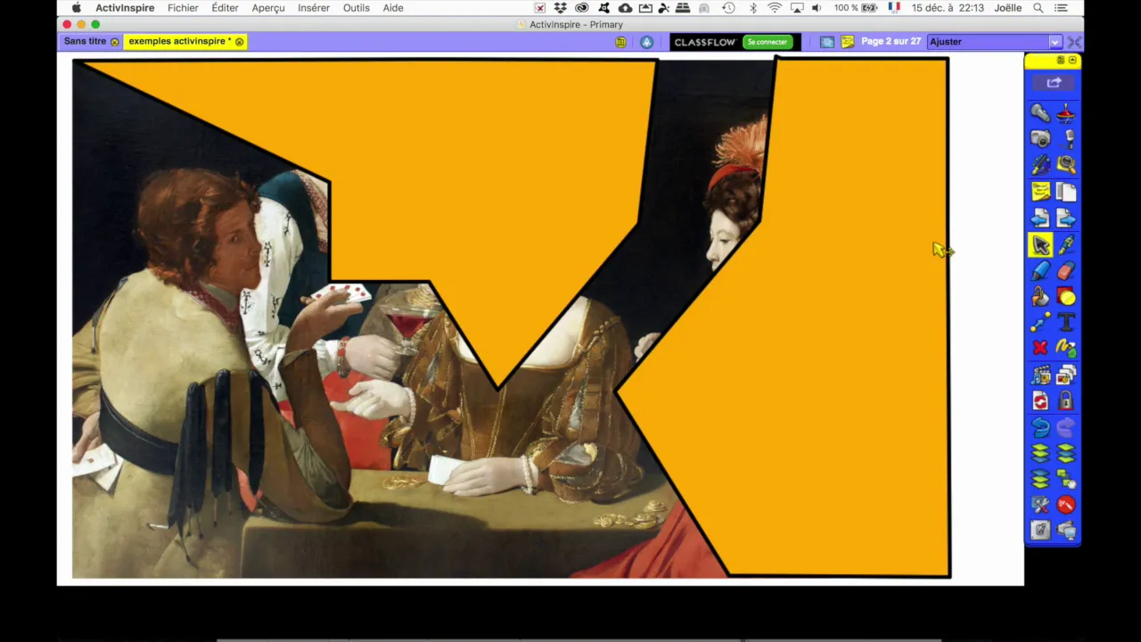Activate the Spotlight flashlight tool
The height and width of the screenshot is (642, 1141).
click(1040, 112)
